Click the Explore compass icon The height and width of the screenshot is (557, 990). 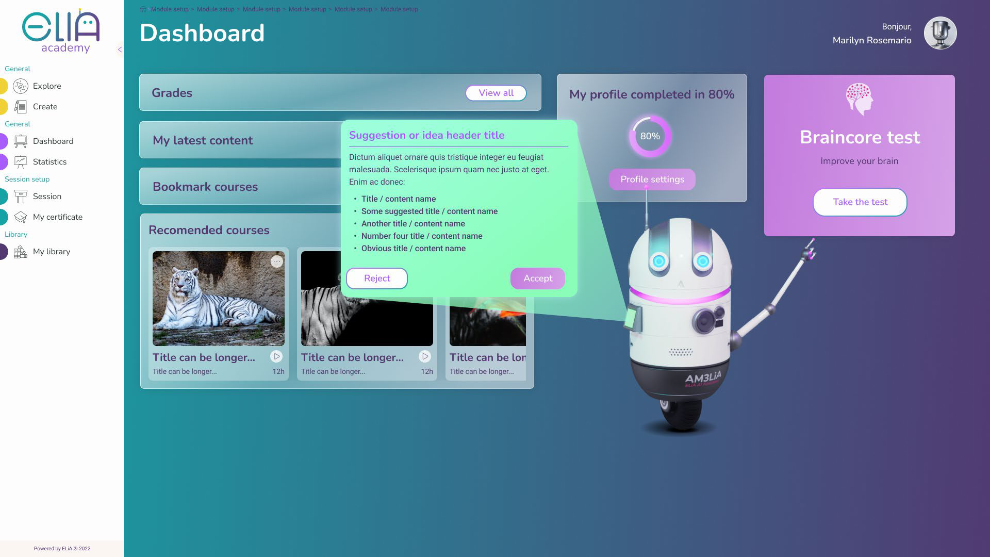(x=21, y=86)
